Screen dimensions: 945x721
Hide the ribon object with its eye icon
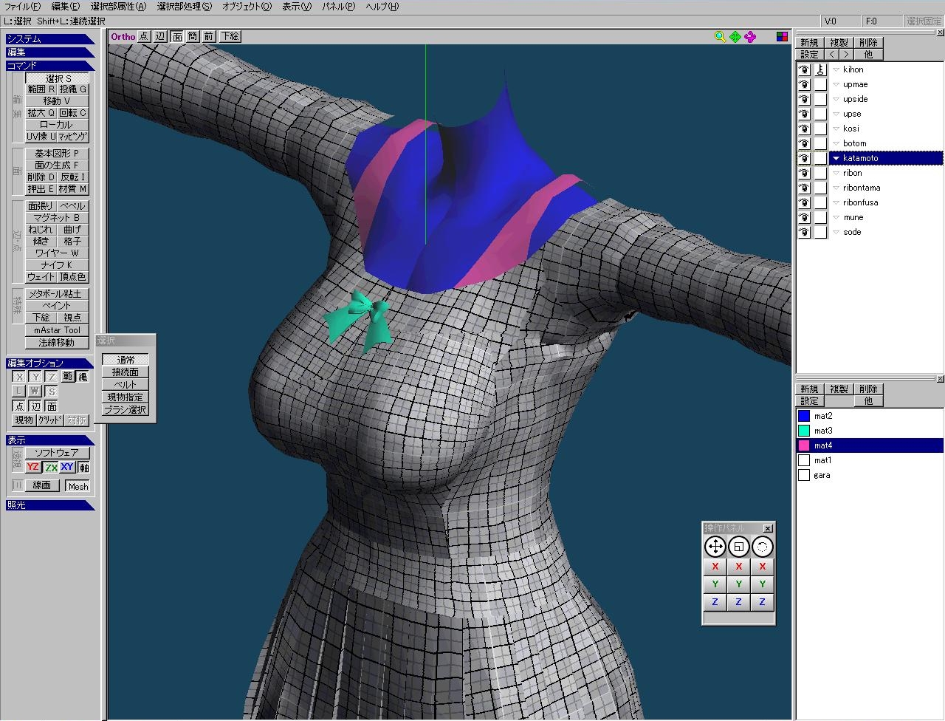coord(804,173)
